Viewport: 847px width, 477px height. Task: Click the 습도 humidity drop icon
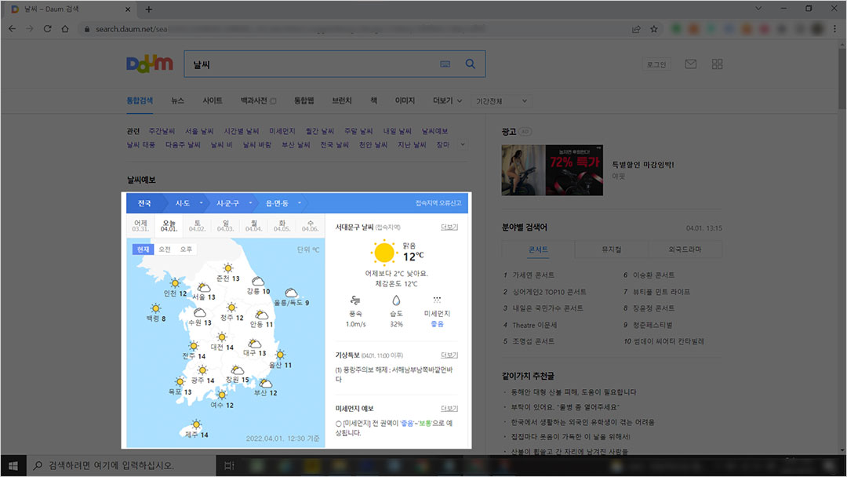[397, 300]
